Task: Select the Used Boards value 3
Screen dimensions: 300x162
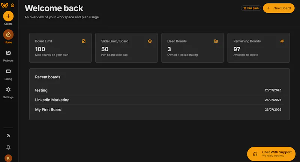Action: tap(169, 49)
